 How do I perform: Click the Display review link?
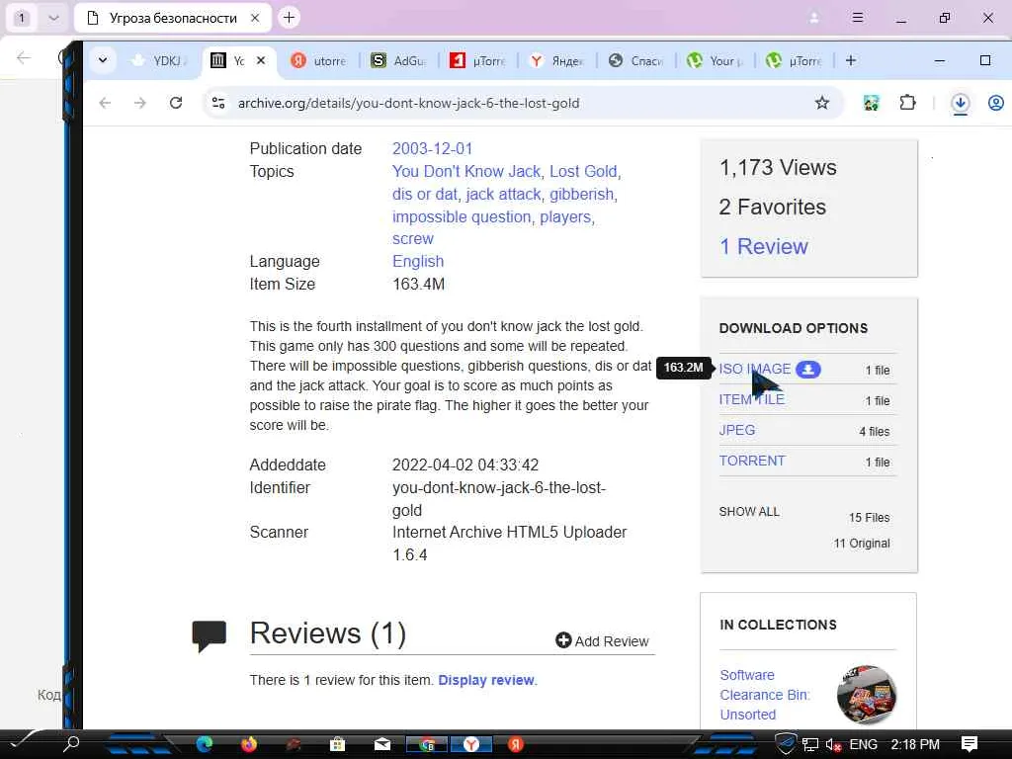point(486,680)
